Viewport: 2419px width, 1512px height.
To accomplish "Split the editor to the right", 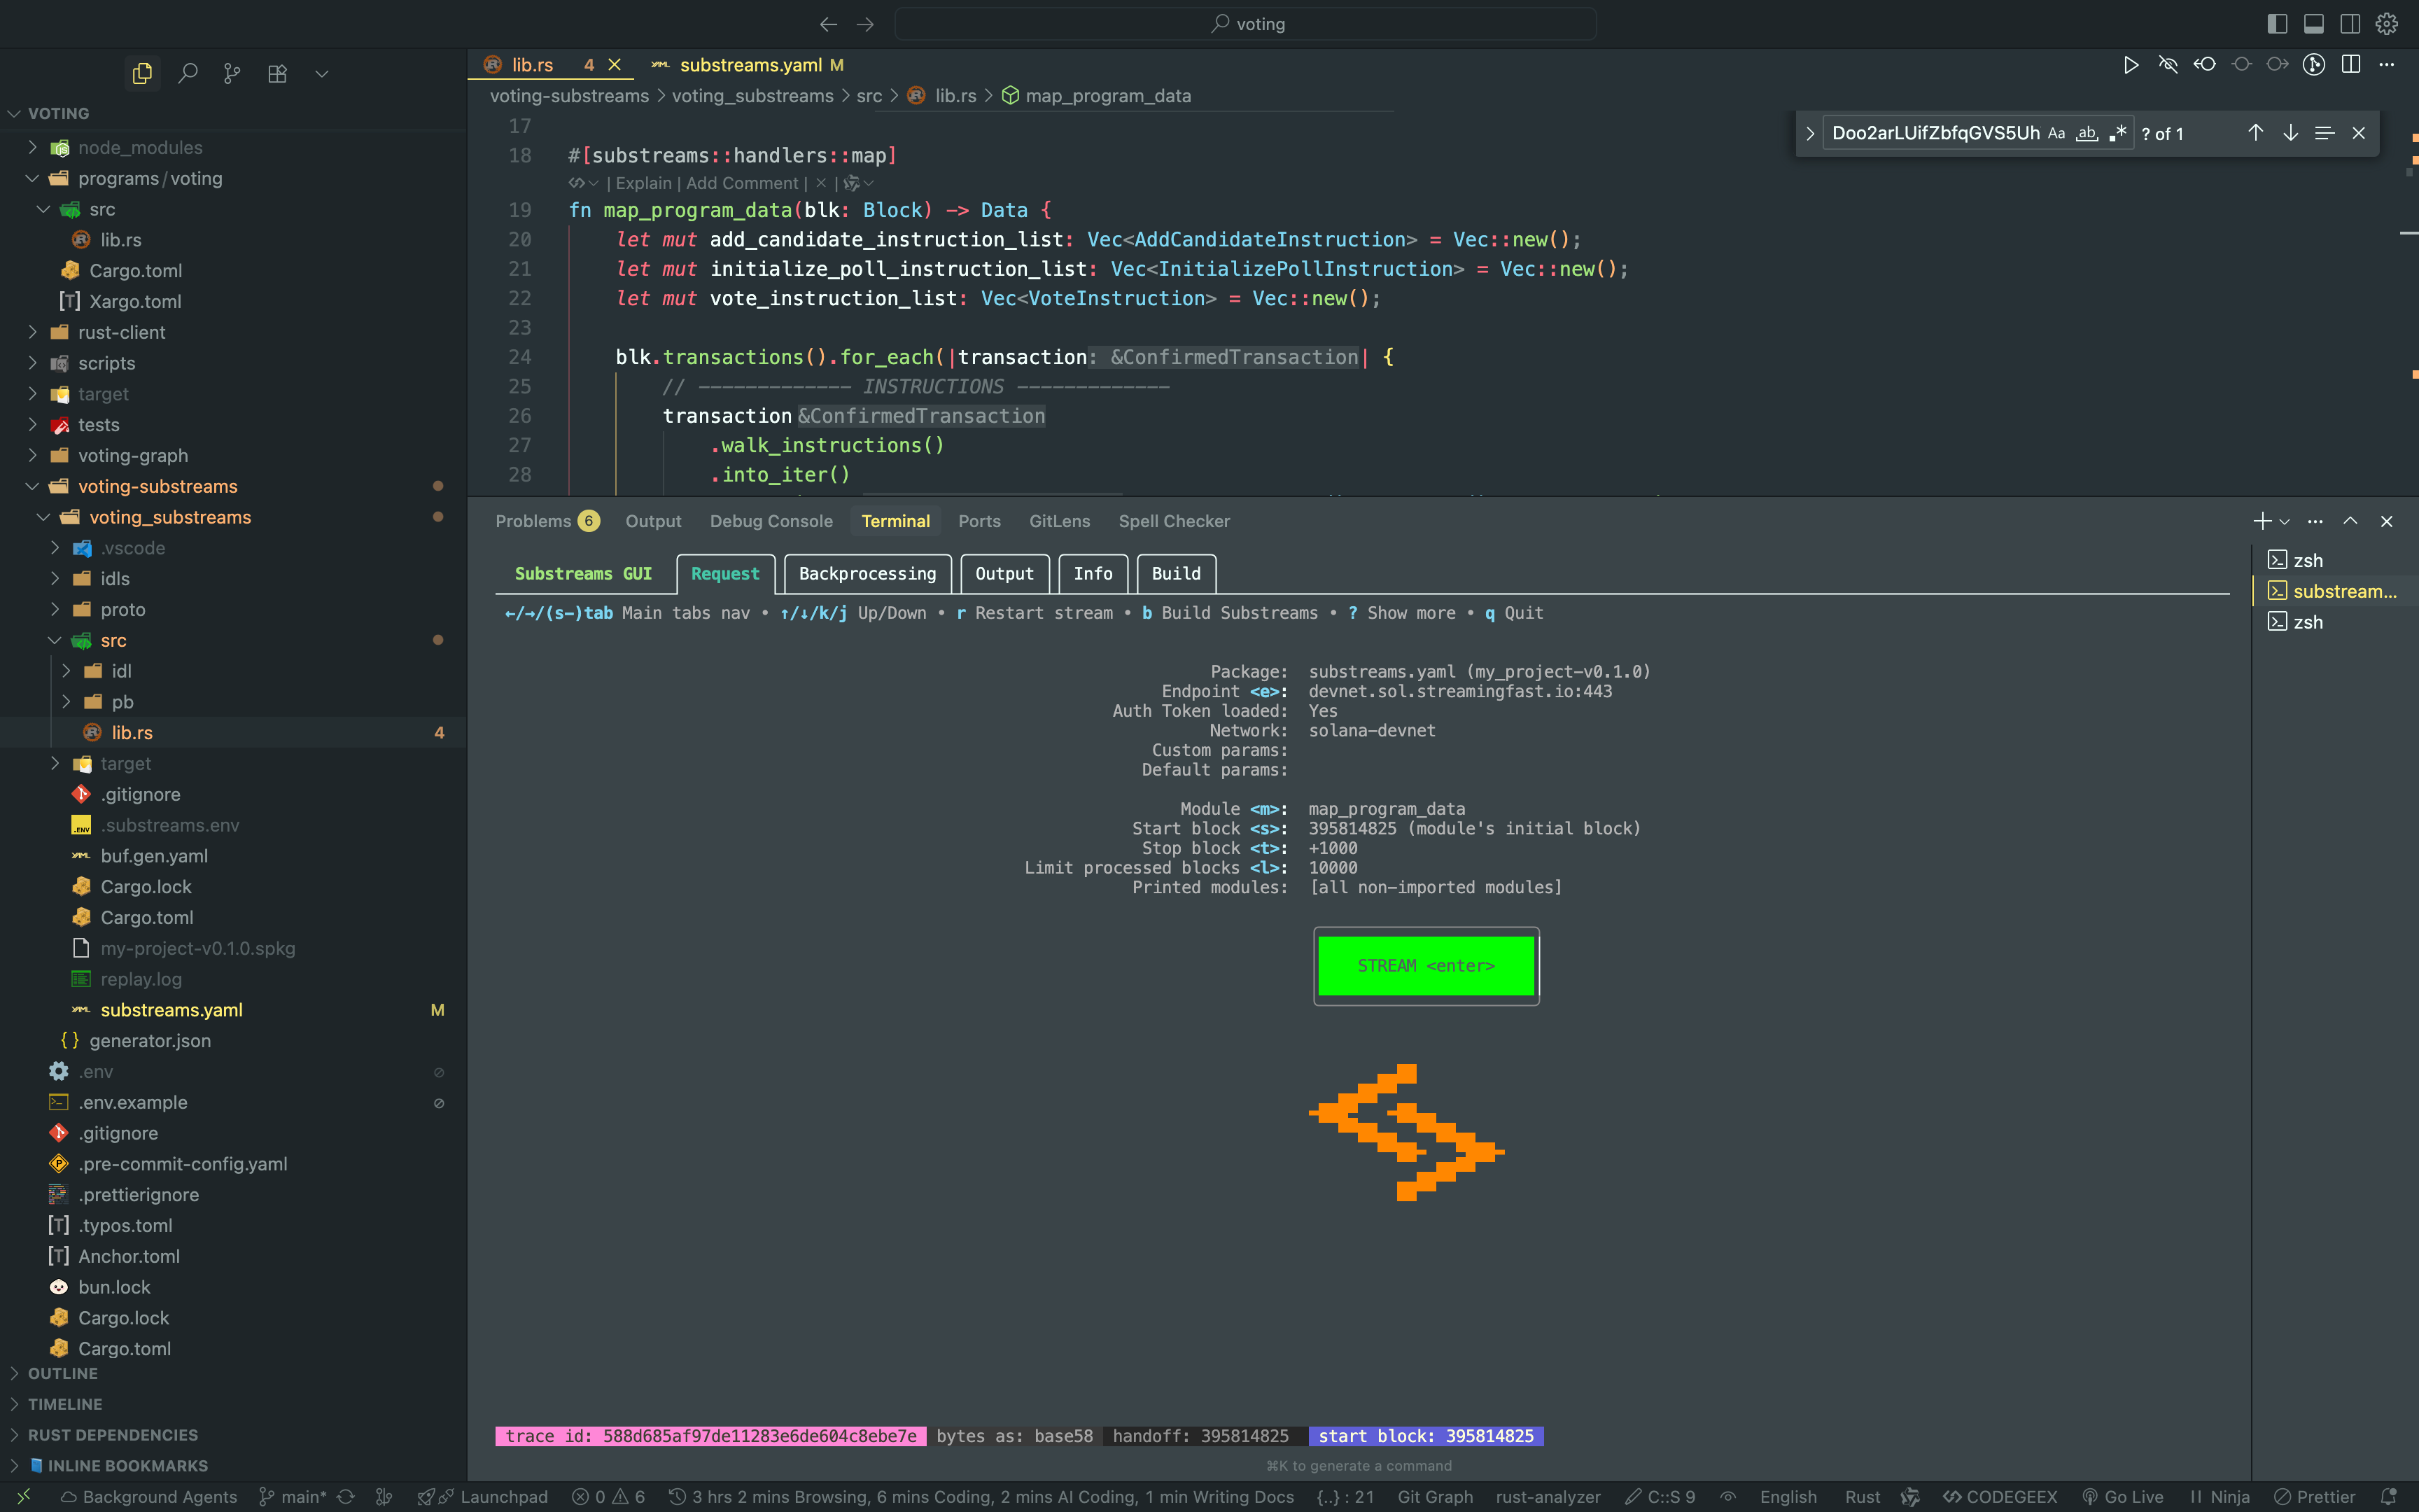I will coord(2351,65).
